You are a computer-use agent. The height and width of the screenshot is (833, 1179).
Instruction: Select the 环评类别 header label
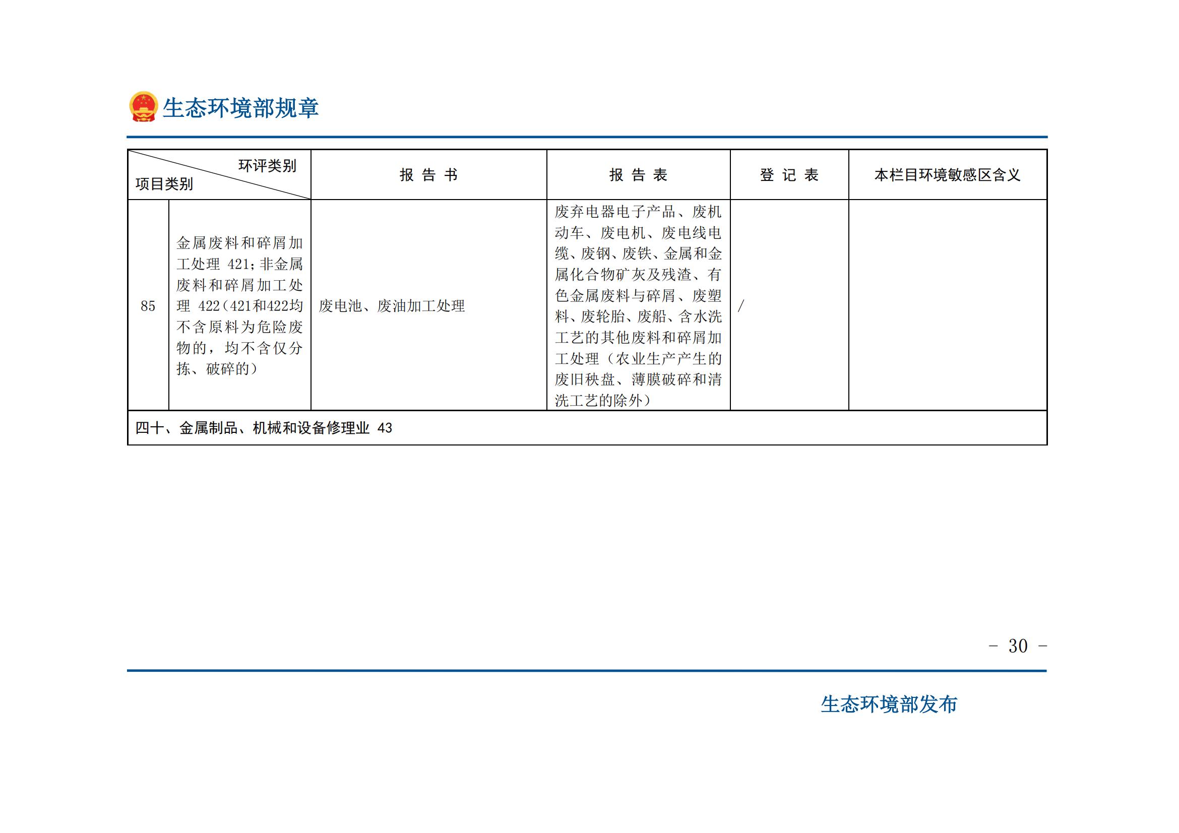[x=267, y=166]
